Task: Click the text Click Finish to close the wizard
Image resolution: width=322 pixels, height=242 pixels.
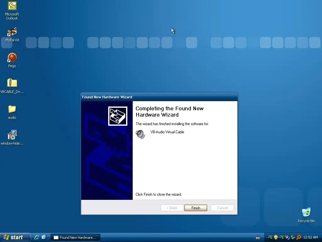Action: pyautogui.click(x=158, y=194)
